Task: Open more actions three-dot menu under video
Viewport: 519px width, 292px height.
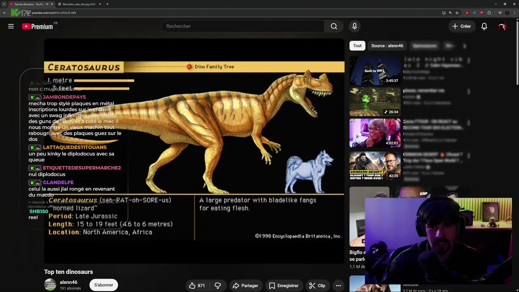Action: click(x=339, y=286)
